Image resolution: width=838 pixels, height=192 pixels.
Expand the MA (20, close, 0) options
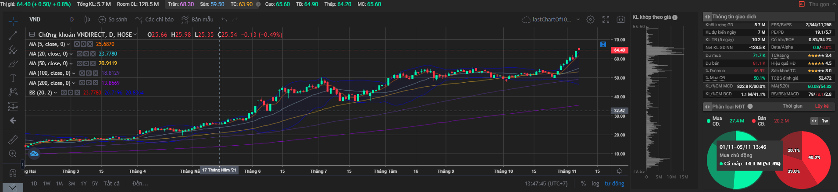pos(71,54)
